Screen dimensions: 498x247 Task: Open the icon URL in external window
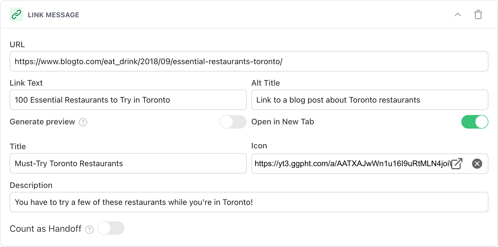point(457,164)
